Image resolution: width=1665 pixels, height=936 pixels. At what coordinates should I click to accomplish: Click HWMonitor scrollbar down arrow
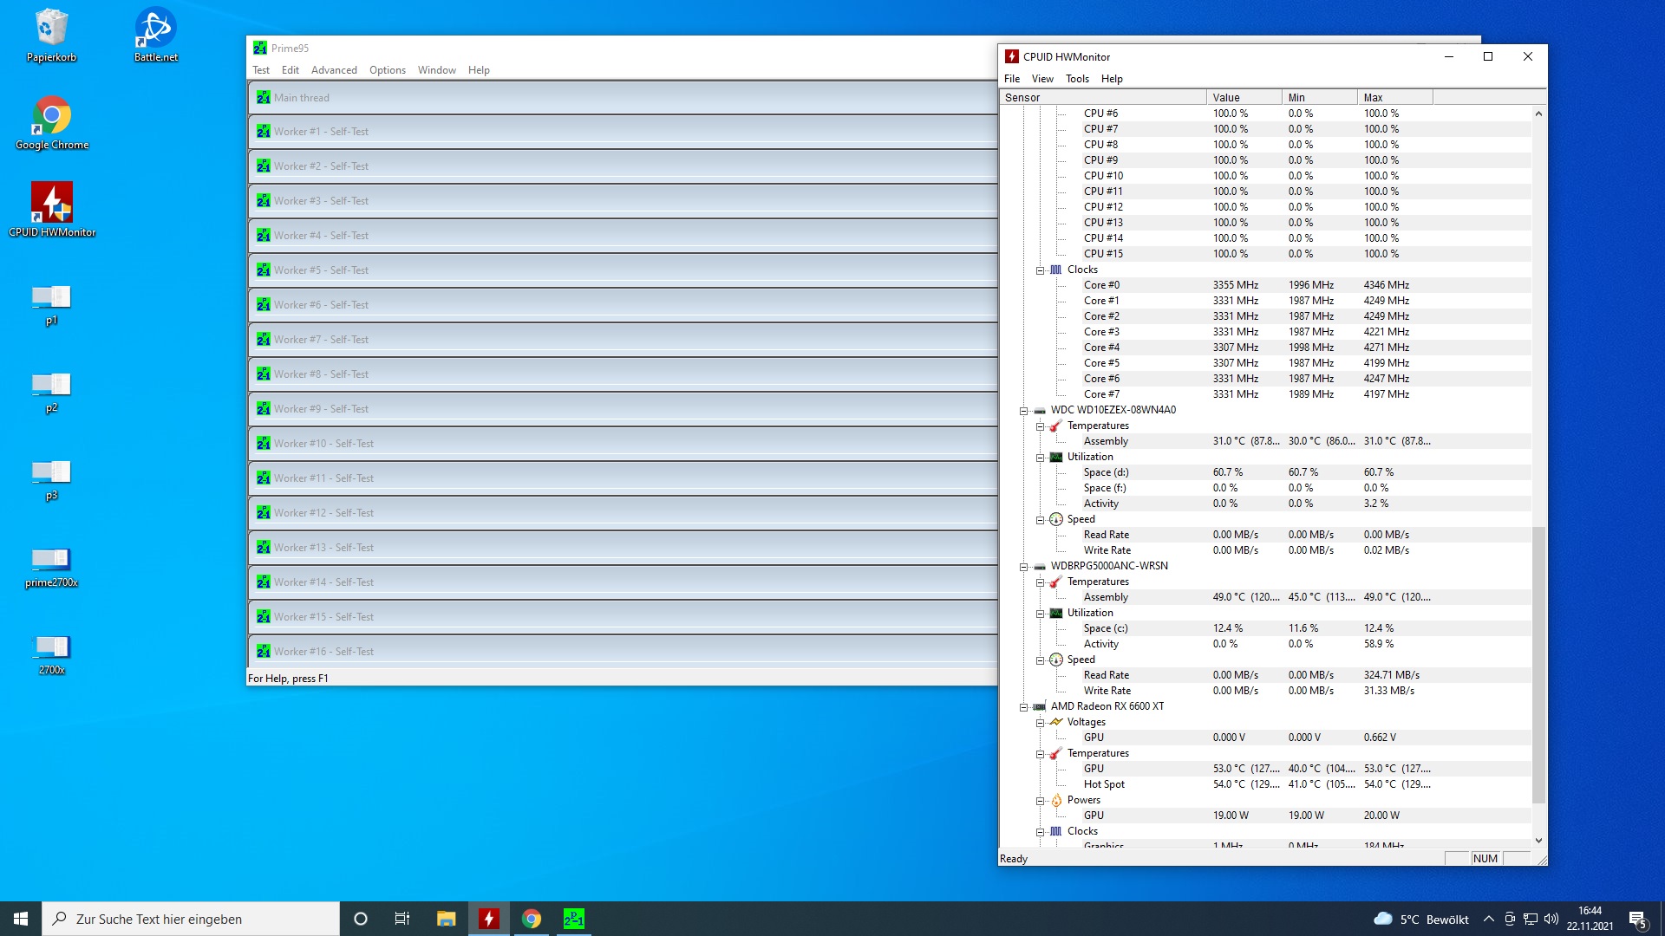(1538, 840)
